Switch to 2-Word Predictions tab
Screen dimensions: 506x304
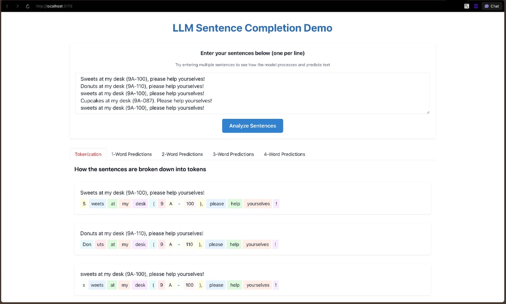(x=182, y=154)
